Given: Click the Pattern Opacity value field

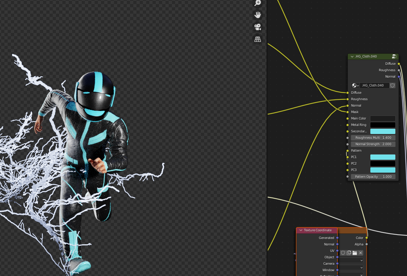Looking at the screenshot, I should tap(373, 177).
